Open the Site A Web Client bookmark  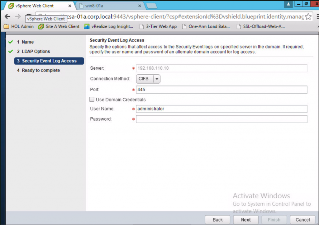(59, 26)
